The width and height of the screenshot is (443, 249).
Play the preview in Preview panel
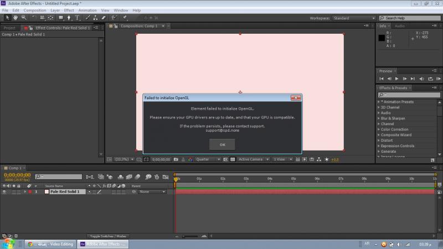pos(396,79)
